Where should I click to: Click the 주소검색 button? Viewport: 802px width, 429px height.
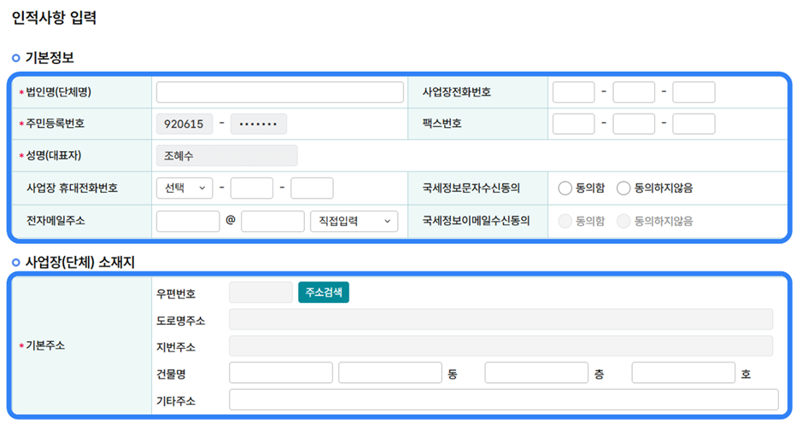pos(324,293)
